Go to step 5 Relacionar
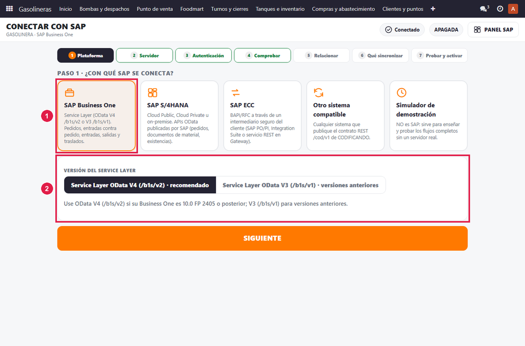 (321, 55)
